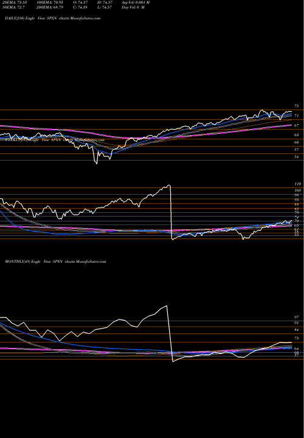Click the 60 axis label on daily chart
Screen dimensions: 304x438
297,142
